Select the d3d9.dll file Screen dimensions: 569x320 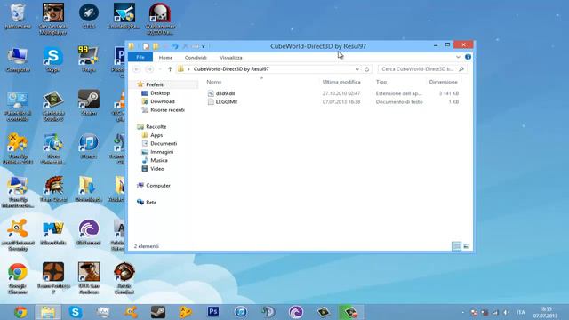coord(225,93)
